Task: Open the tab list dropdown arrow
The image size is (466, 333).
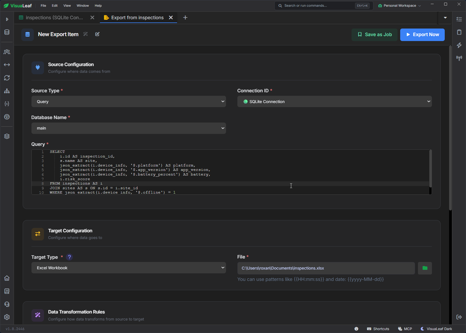Action: pyautogui.click(x=445, y=18)
